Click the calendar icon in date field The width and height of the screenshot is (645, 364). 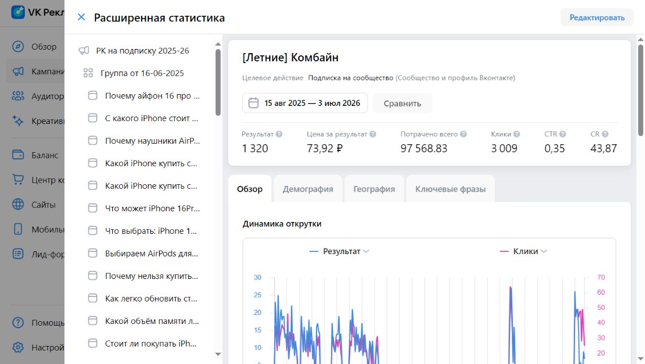253,103
